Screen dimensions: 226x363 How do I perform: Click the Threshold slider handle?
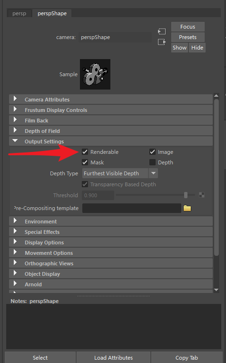click(186, 195)
